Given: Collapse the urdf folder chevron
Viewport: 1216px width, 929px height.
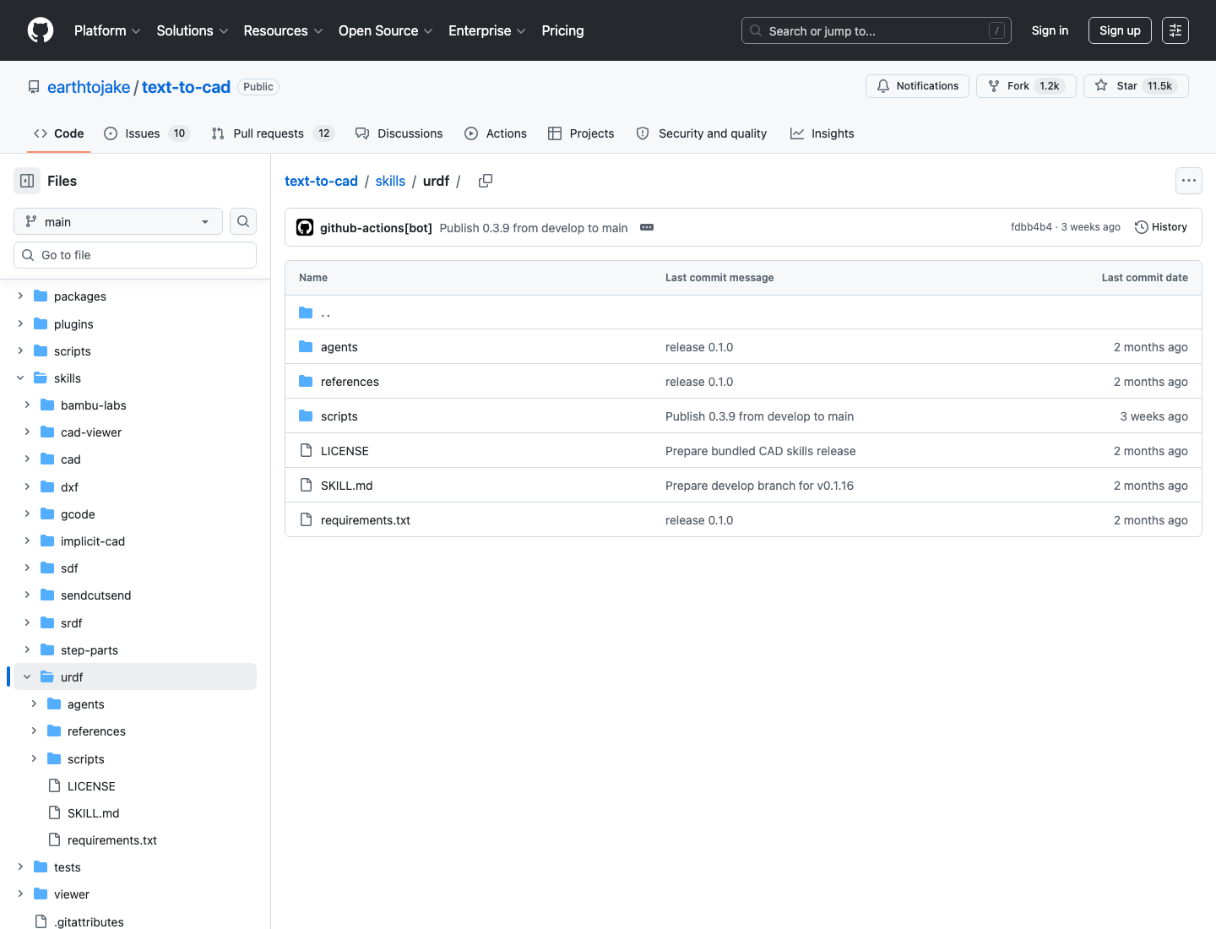Looking at the screenshot, I should click(x=27, y=677).
